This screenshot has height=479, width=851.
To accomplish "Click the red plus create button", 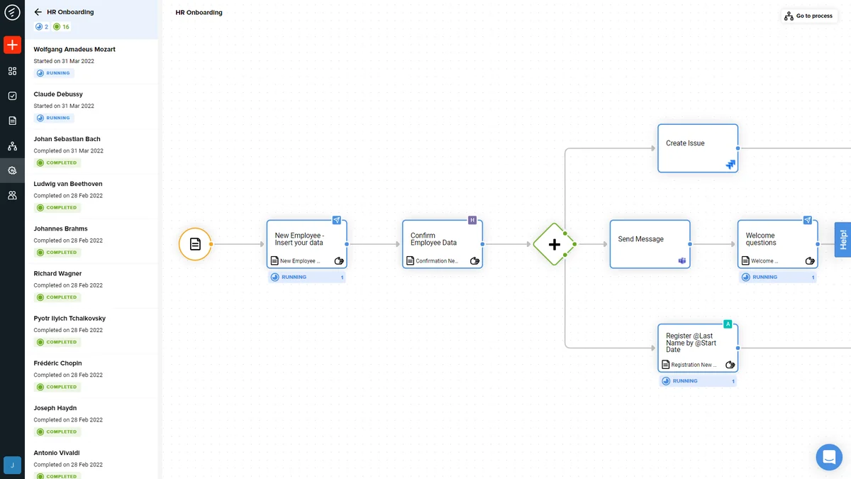I will [x=12, y=45].
